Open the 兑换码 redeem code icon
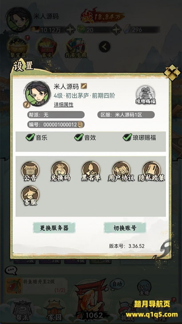Image resolution: width=182 pixels, height=324 pixels. tap(60, 172)
